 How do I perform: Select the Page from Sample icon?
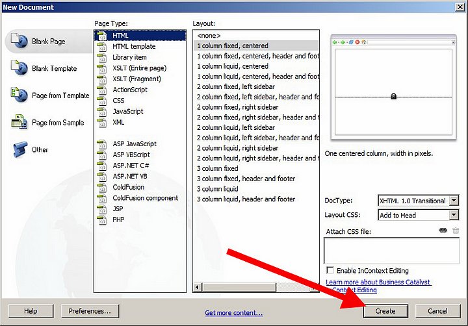click(x=19, y=122)
